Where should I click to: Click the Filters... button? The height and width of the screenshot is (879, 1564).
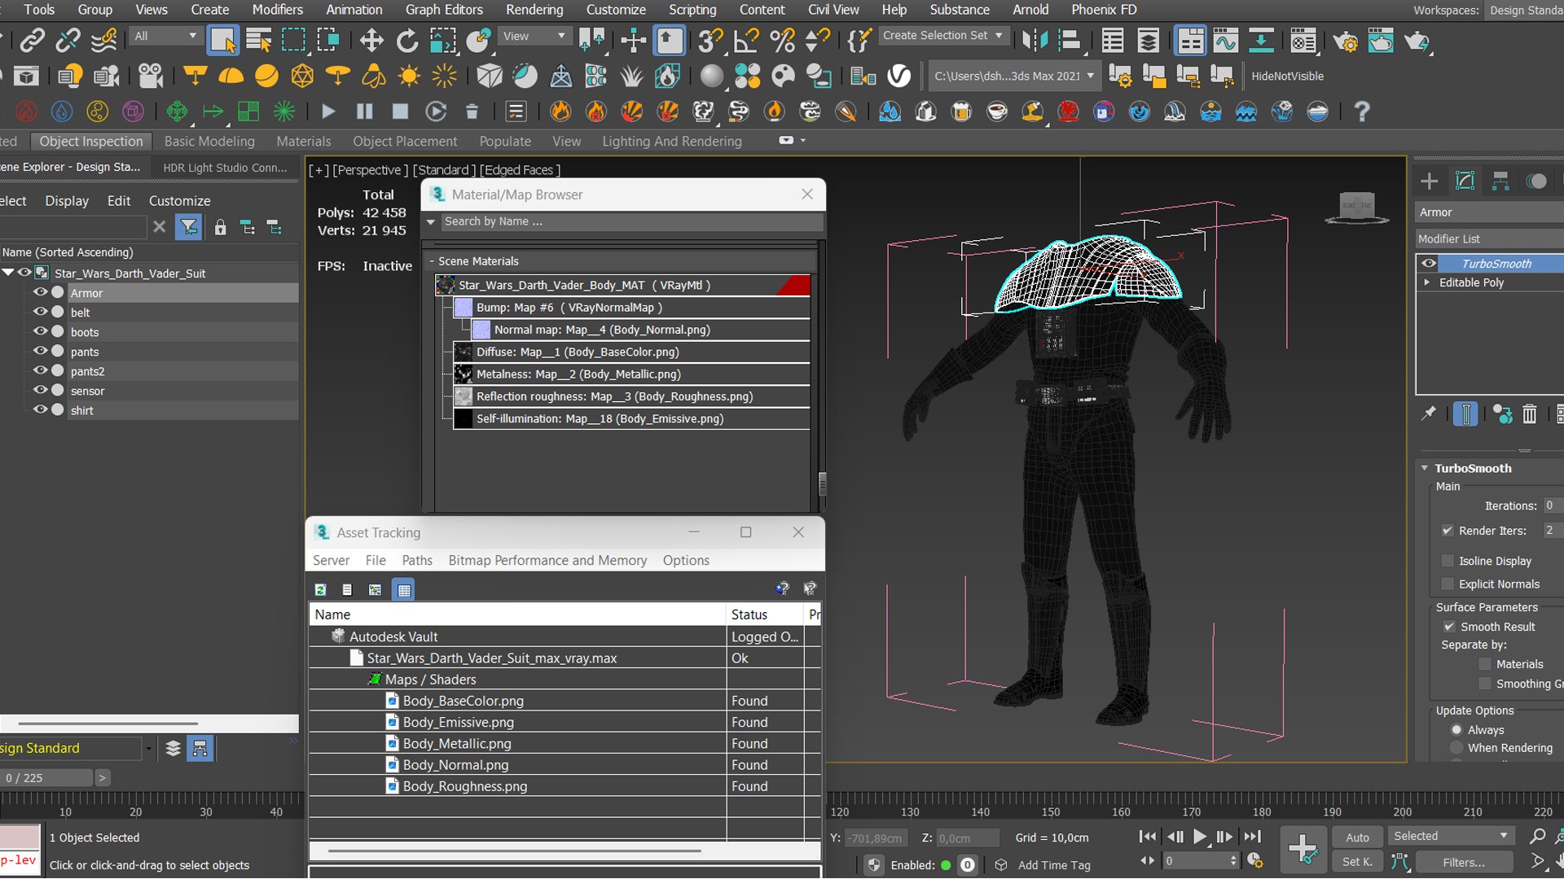tap(1464, 862)
